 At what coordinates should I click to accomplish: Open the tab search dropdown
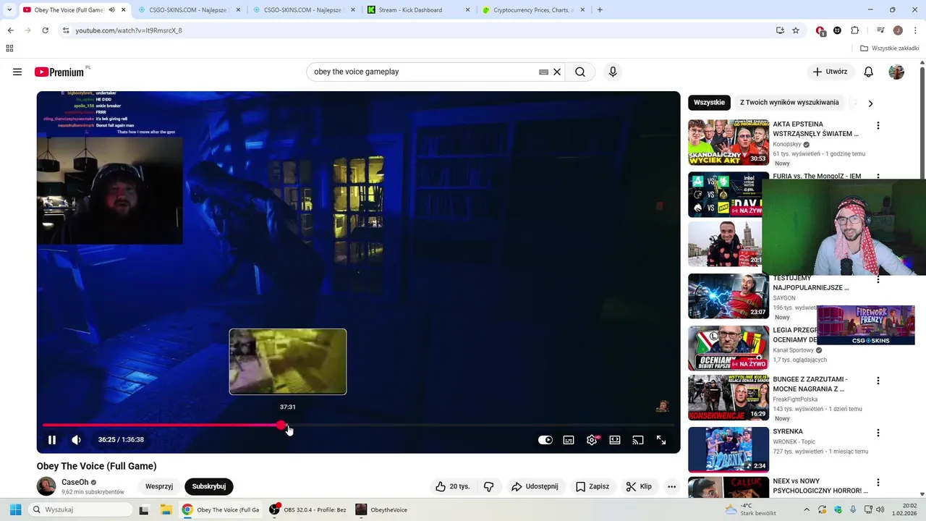coord(9,10)
